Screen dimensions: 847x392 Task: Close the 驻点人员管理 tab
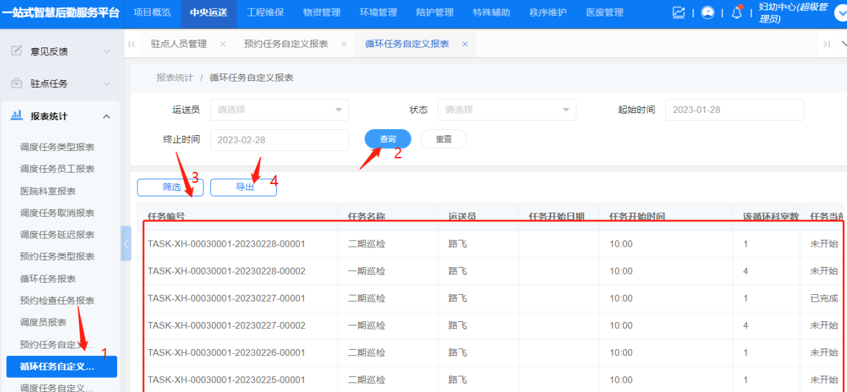(222, 44)
